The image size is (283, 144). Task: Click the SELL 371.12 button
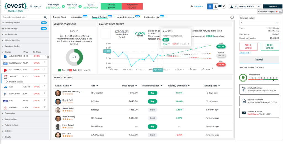pyautogui.click(x=248, y=47)
